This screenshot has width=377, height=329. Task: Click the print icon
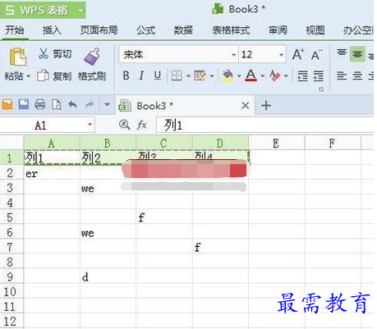pyautogui.click(x=40, y=105)
